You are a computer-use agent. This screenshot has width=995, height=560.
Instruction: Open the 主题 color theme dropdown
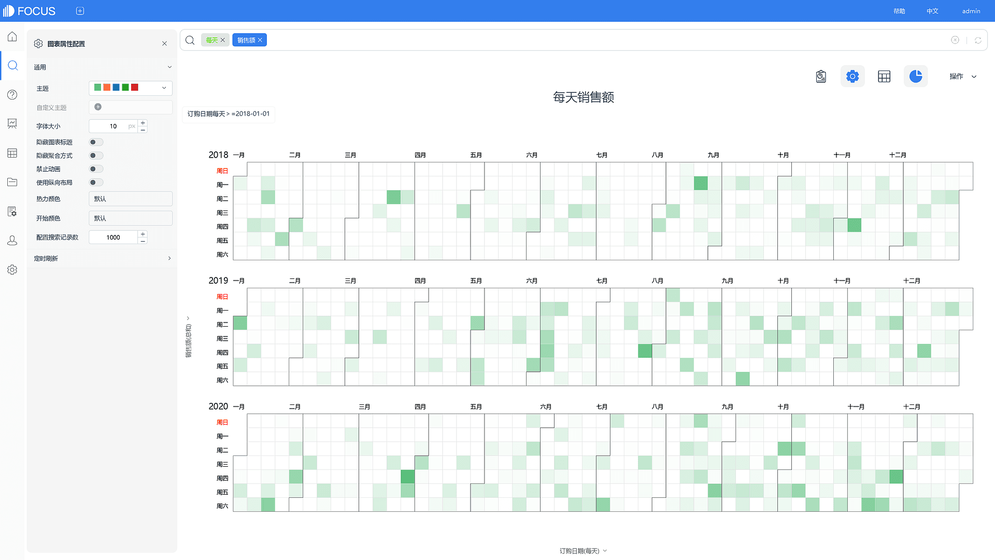131,88
